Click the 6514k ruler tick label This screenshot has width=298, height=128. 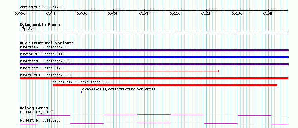point(268,14)
